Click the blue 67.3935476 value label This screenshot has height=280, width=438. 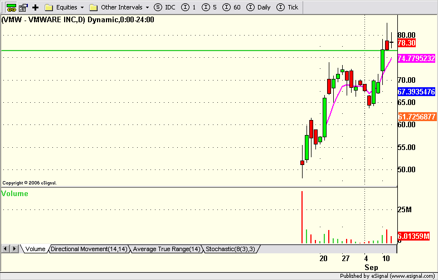[416, 92]
